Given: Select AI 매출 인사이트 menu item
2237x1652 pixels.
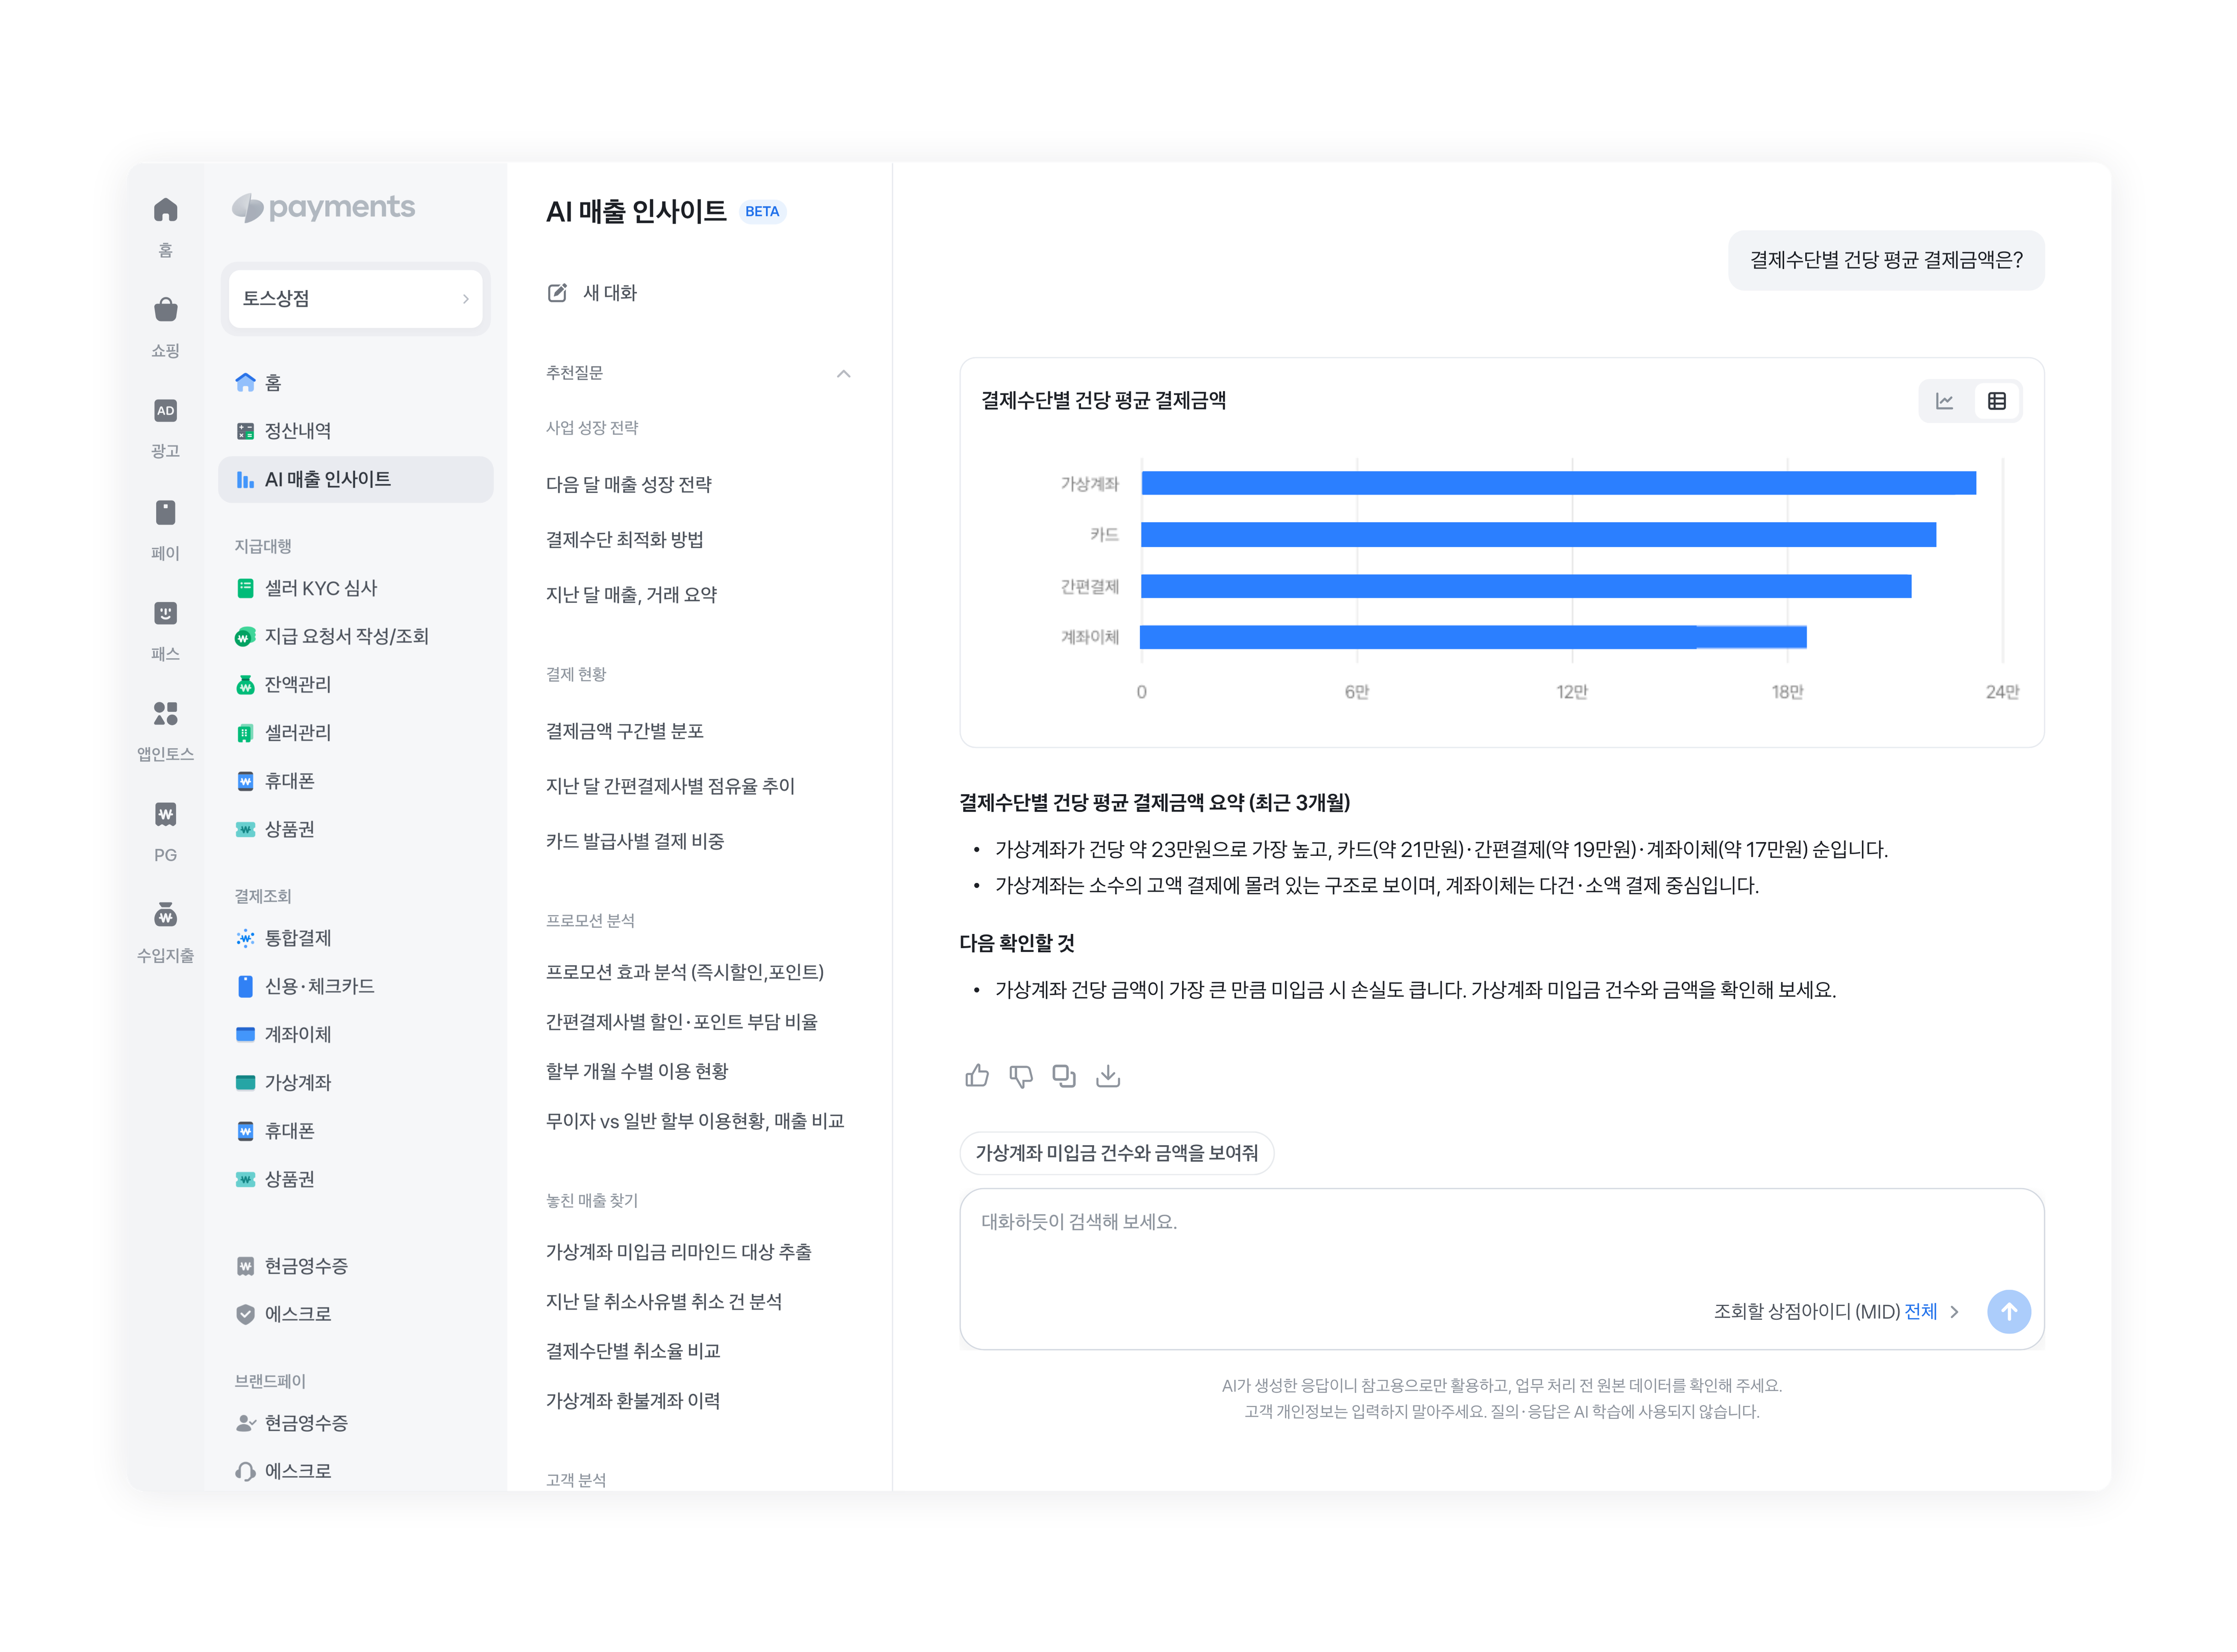Looking at the screenshot, I should tap(355, 480).
